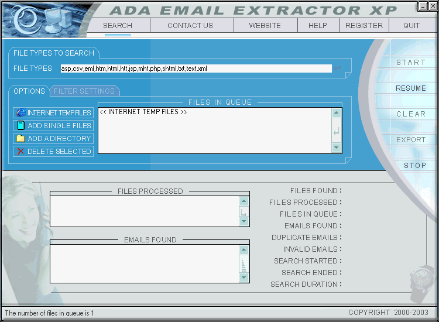Click the reset arrow icon next to file types field
The height and width of the screenshot is (322, 439).
338,68
